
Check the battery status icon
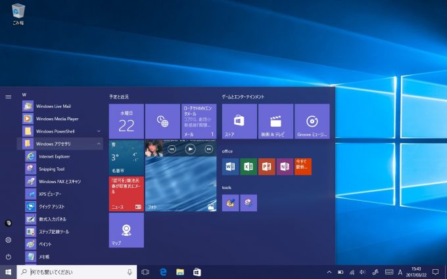(x=341, y=272)
